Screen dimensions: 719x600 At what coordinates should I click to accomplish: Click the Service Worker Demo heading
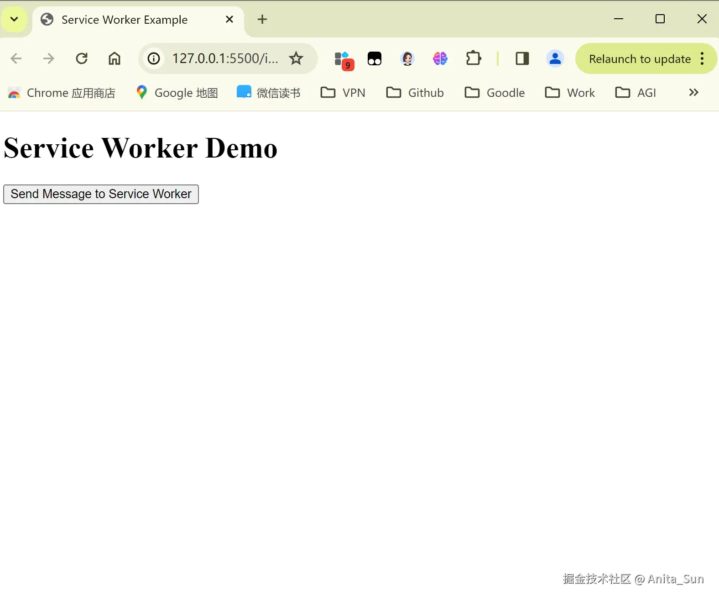[141, 148]
